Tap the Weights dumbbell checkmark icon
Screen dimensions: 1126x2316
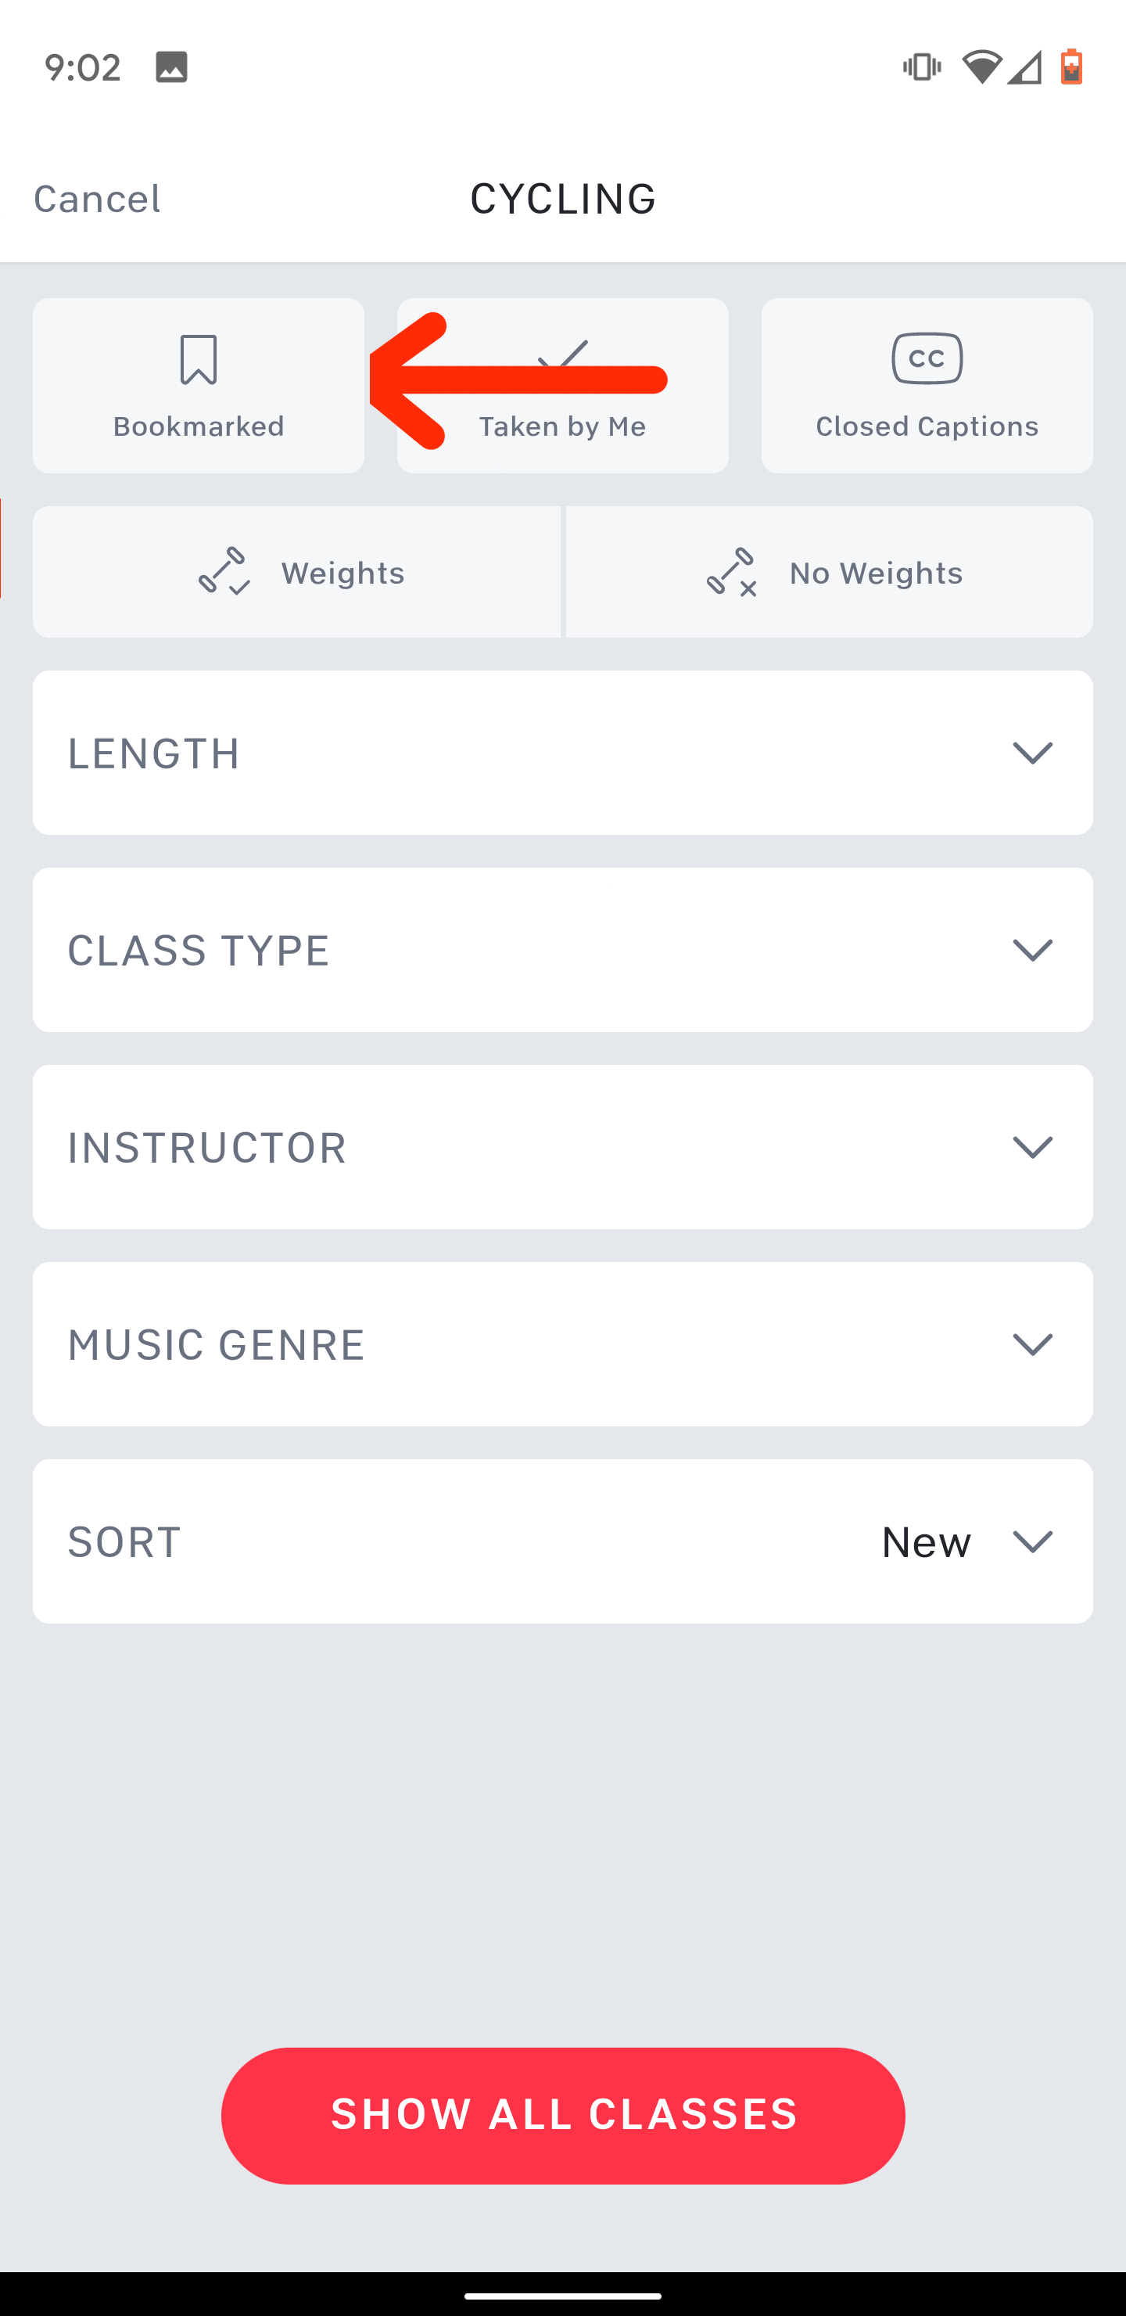pos(224,572)
